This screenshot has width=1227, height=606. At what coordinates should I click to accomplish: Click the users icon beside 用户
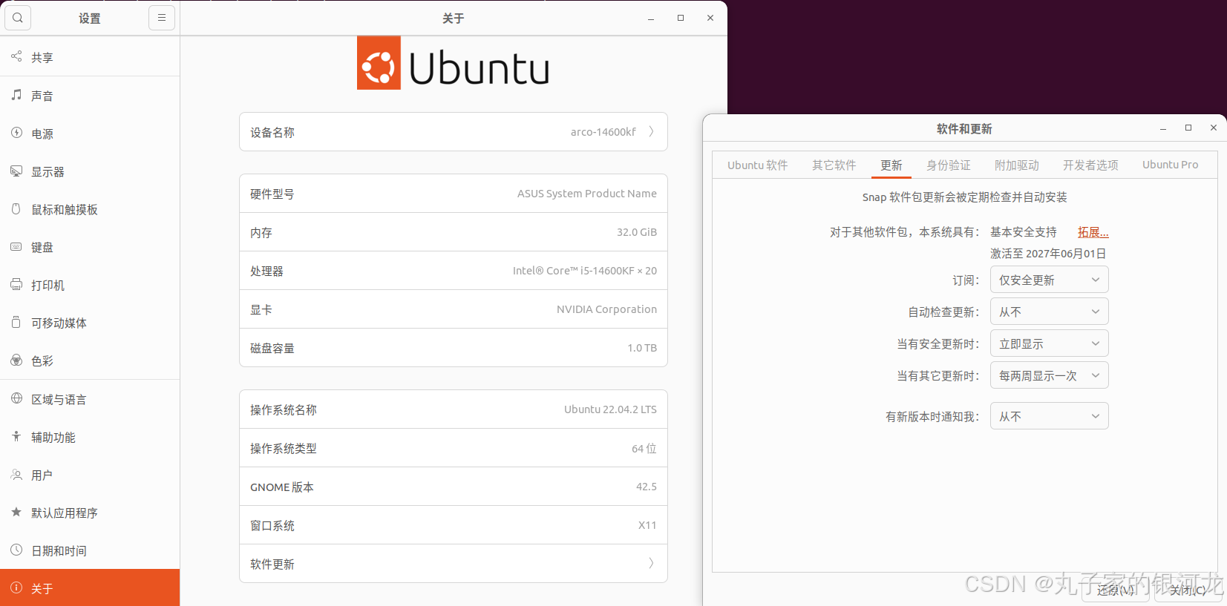pos(16,474)
